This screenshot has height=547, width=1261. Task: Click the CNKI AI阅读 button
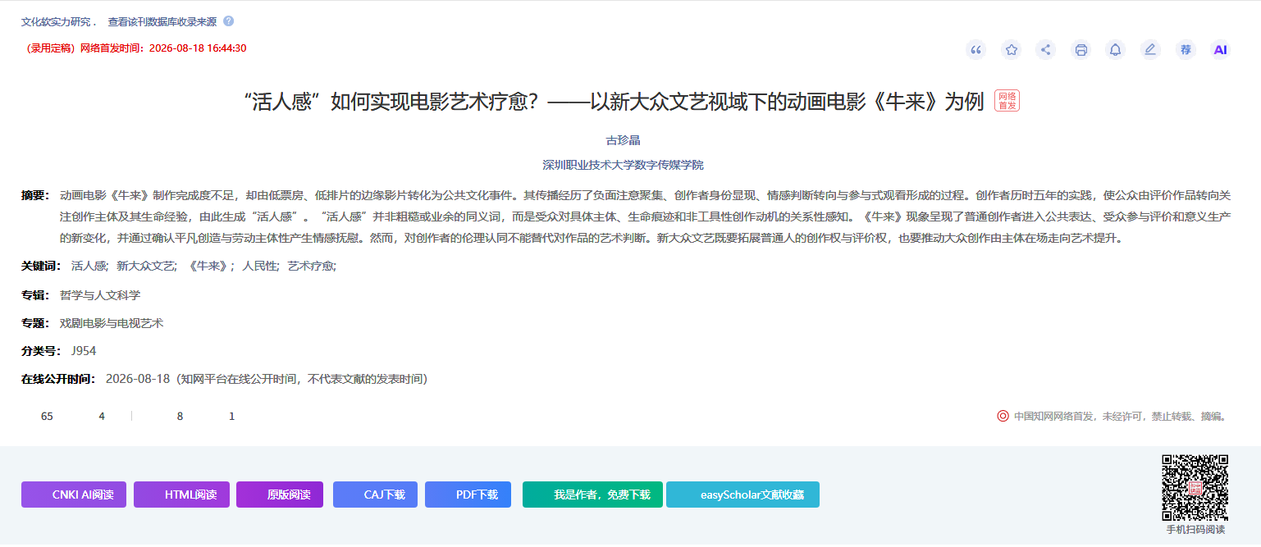[x=74, y=495]
